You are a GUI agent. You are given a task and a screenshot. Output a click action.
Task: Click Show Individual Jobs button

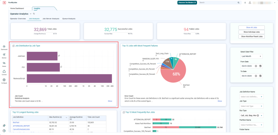pos(251,32)
